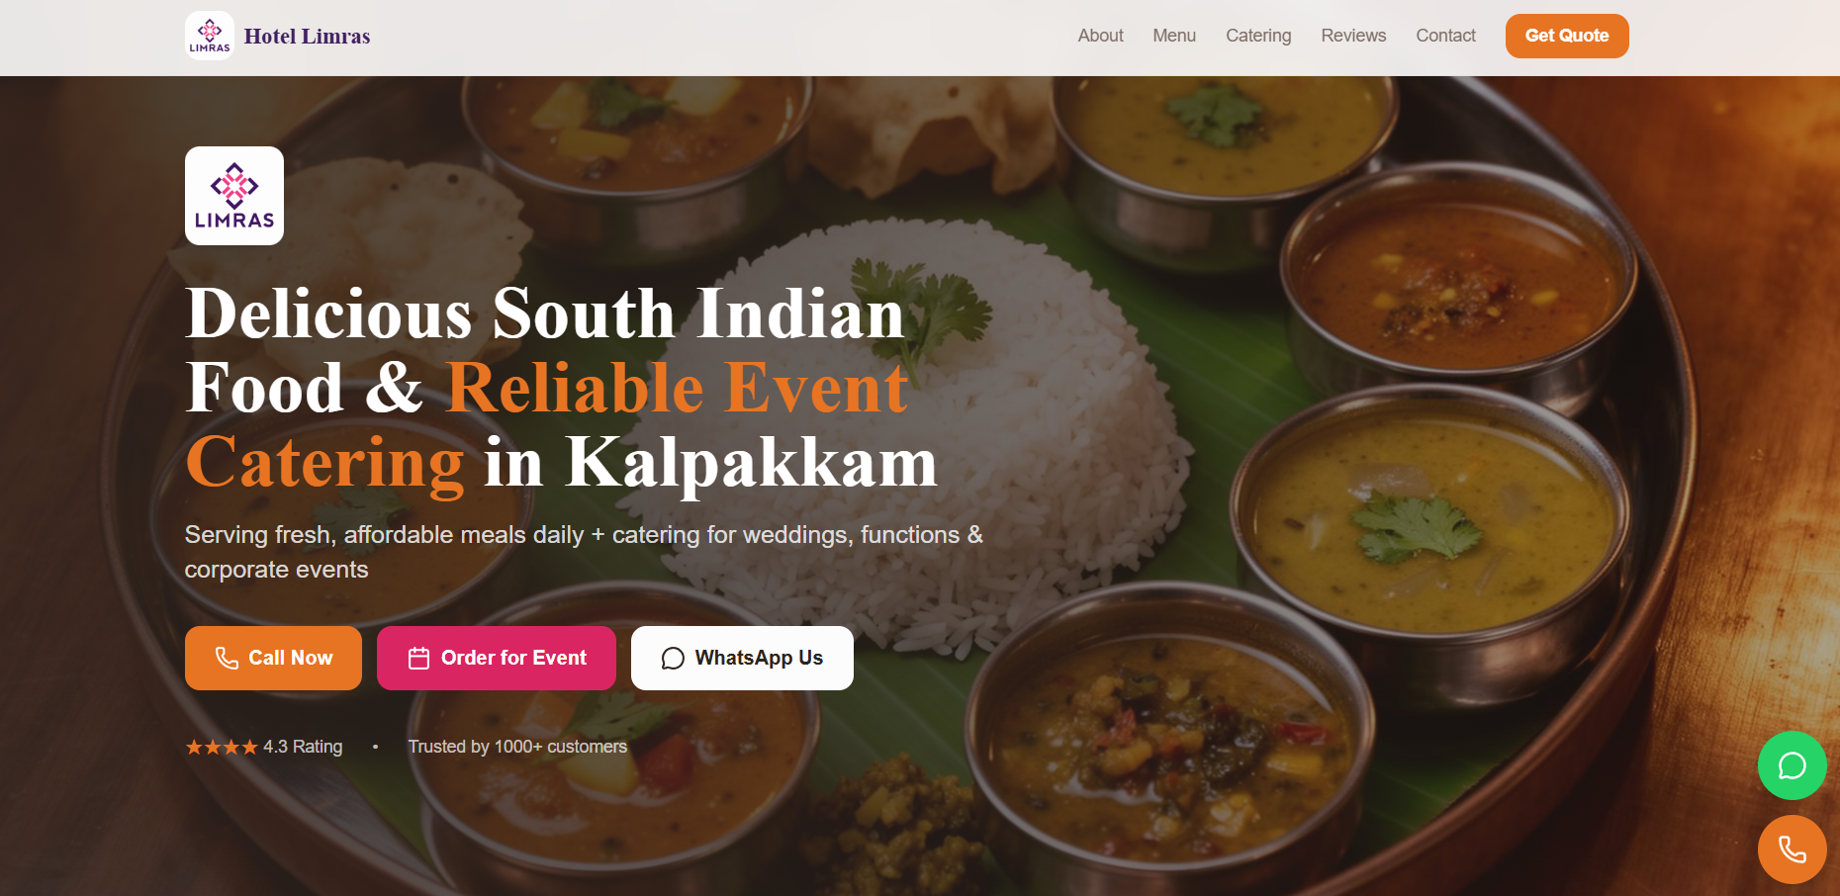This screenshot has width=1840, height=896.
Task: Click the 4.3 Rating text
Action: point(303,747)
